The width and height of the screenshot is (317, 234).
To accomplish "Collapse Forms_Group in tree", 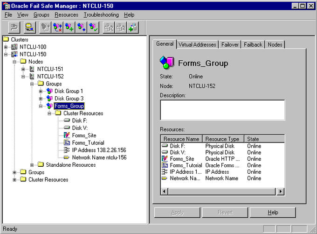I will pos(41,106).
